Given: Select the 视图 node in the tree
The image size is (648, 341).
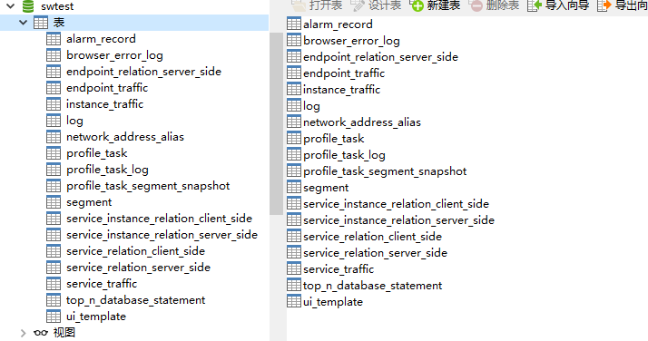Looking at the screenshot, I should (64, 332).
